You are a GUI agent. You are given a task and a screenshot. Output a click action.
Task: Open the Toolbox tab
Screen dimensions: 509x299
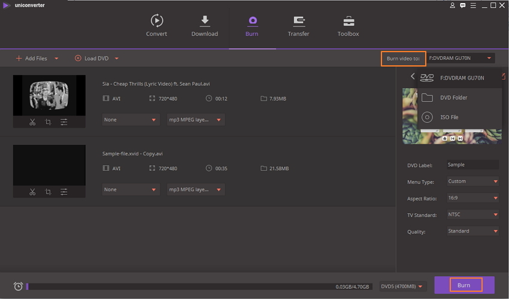tap(348, 25)
